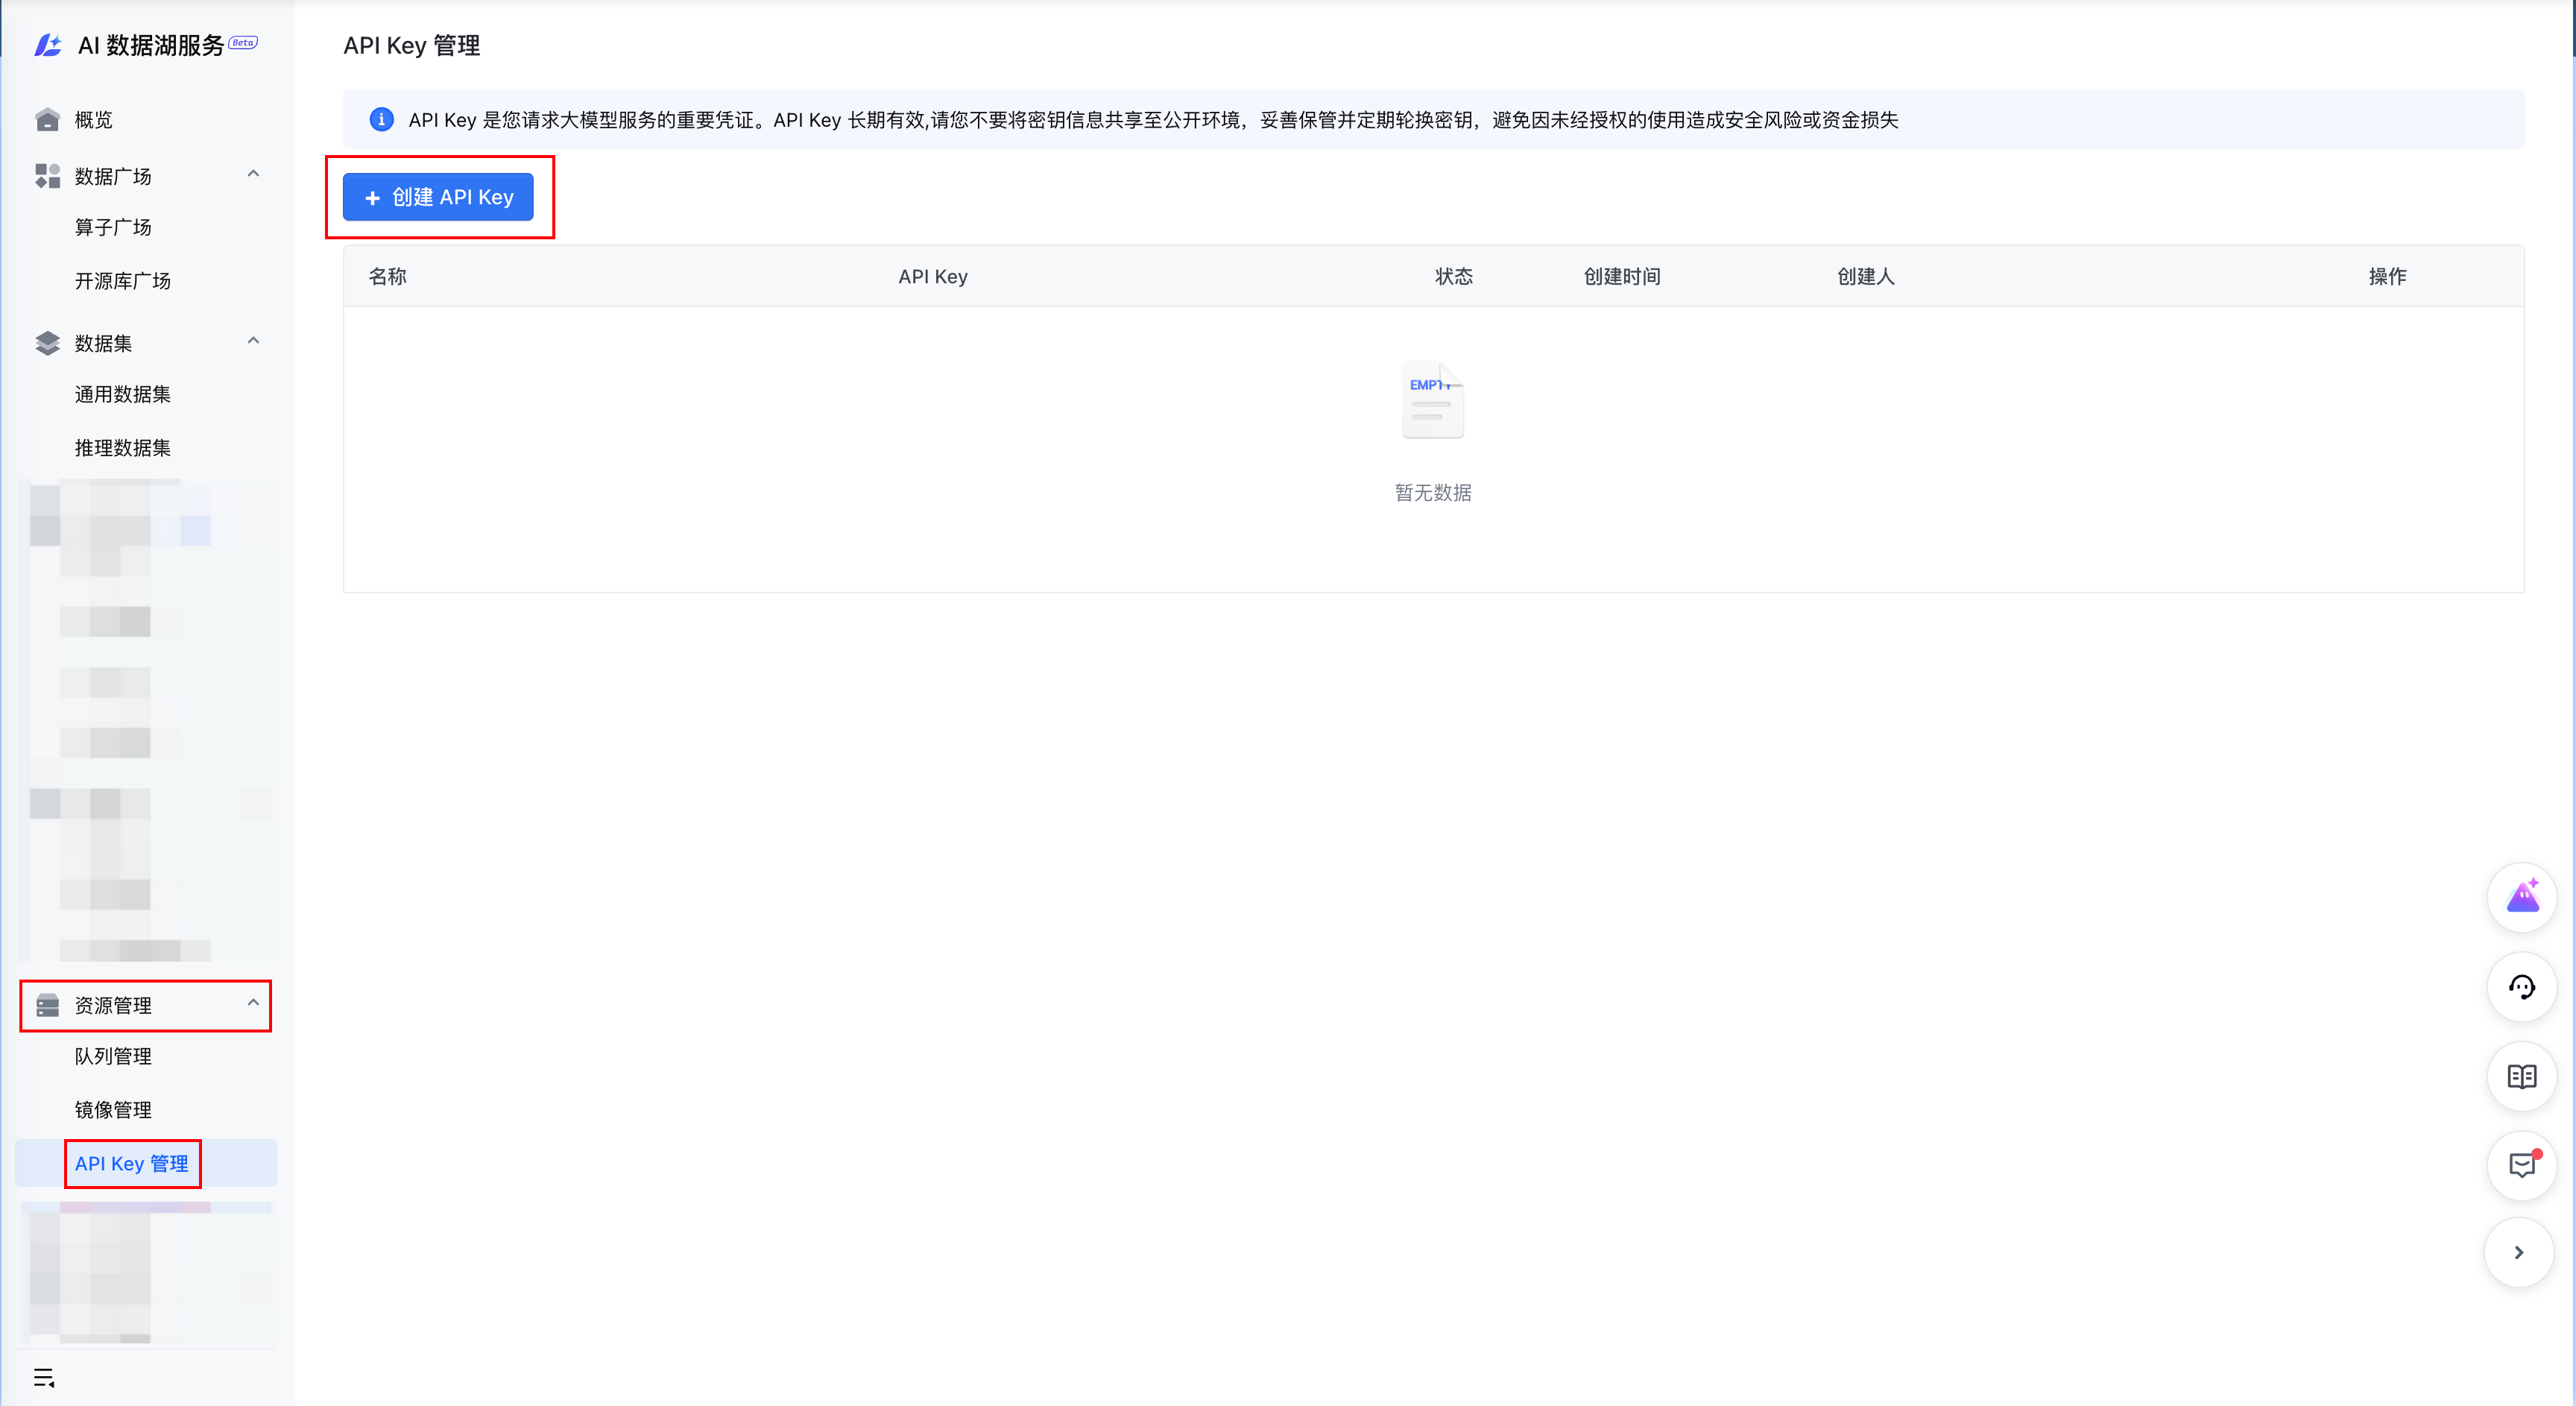The image size is (2576, 1406).
Task: Go to 算子广场 menu item
Action: click(113, 227)
